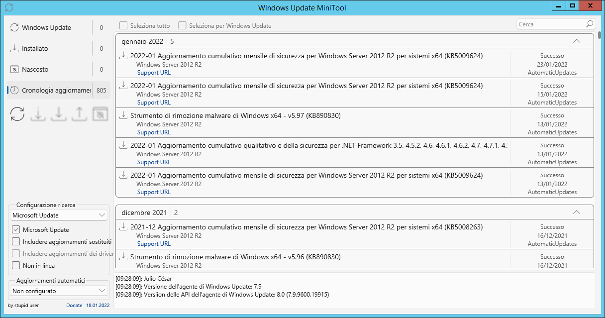Viewport: 605px width, 318px height.
Task: Open Support URL for 23/01/2022 update
Action: 154,73
